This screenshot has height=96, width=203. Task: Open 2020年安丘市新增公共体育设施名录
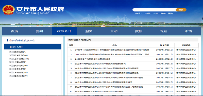(93, 59)
